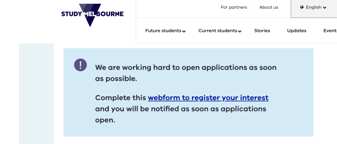The height and width of the screenshot is (144, 337).
Task: Select Updates in the navigation bar
Action: pyautogui.click(x=297, y=31)
